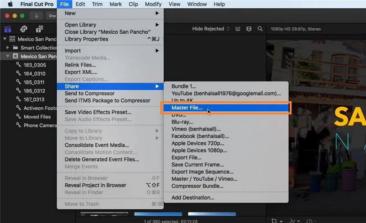Choose Master / YouTube / Vimeo… bundle

[x=226, y=179]
